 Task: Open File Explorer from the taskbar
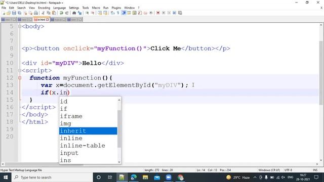coord(145,177)
